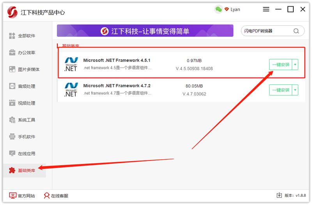The image size is (312, 205).
Task: Click the 版本: v1.8.8 label
Action: [295, 195]
